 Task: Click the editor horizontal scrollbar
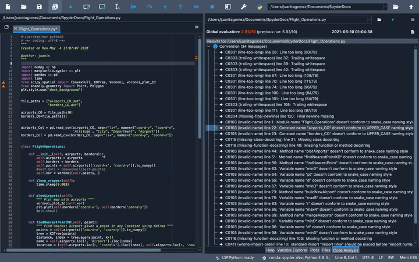coord(83,250)
